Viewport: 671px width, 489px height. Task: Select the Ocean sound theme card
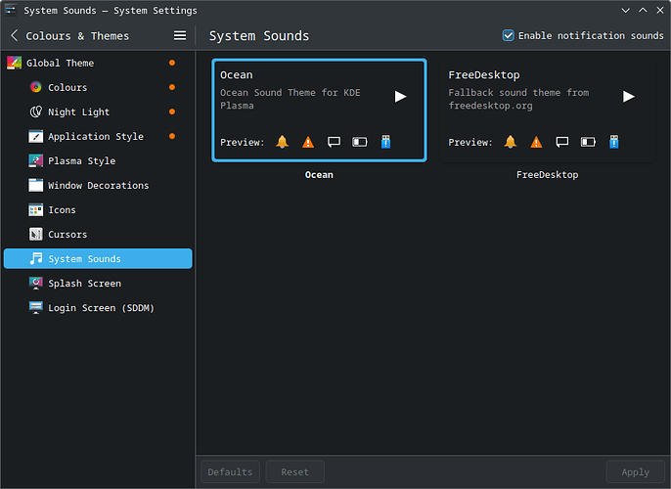[x=319, y=111]
